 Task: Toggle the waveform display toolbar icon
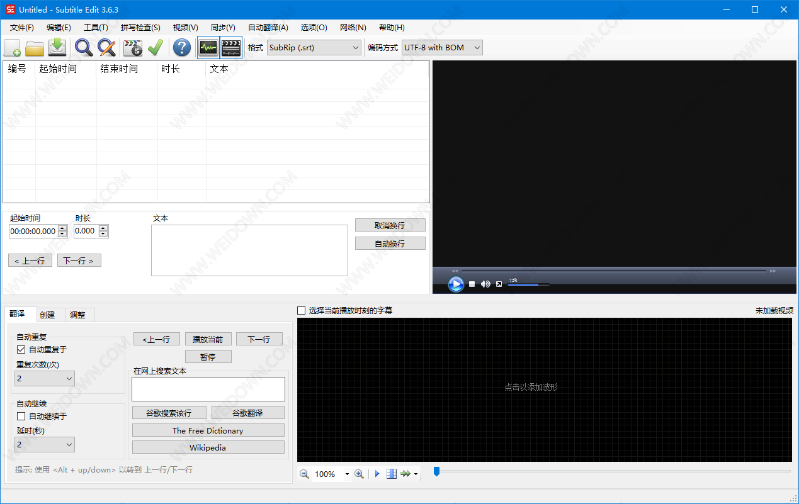(x=208, y=48)
